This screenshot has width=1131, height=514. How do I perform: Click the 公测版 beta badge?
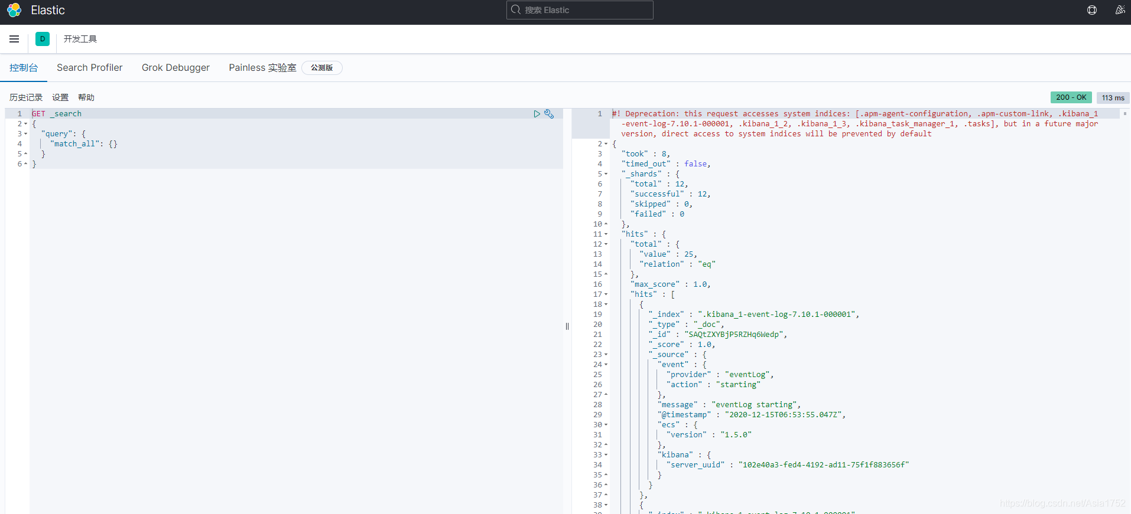pyautogui.click(x=322, y=68)
